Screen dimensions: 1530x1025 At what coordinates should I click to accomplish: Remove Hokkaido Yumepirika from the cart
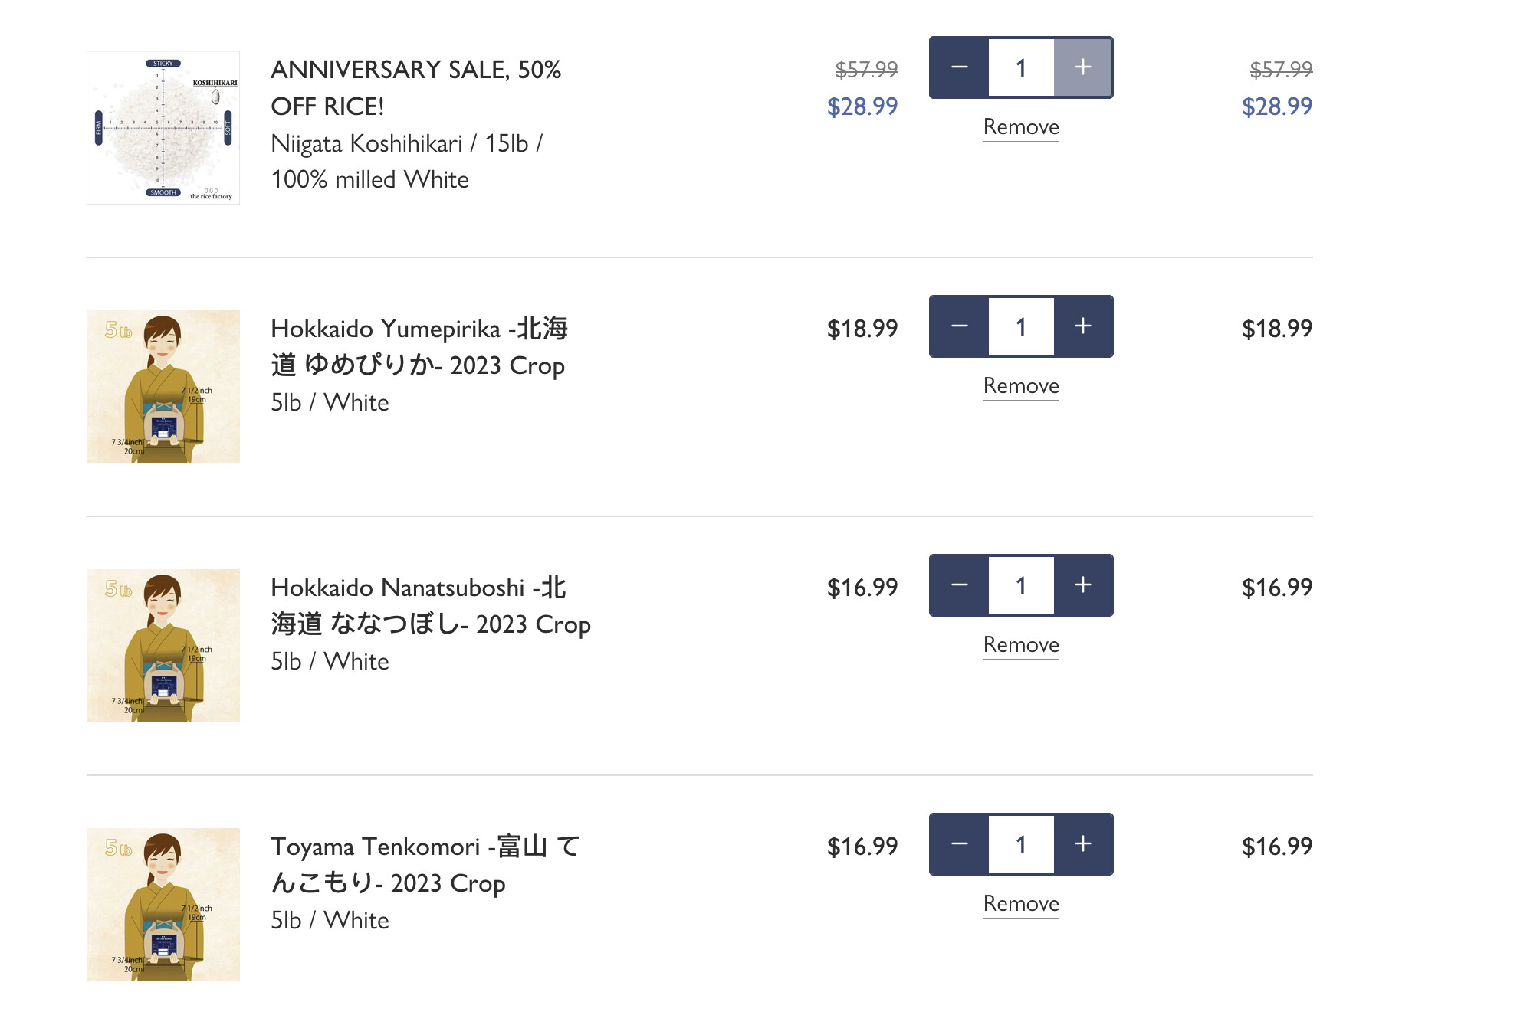coord(1021,386)
